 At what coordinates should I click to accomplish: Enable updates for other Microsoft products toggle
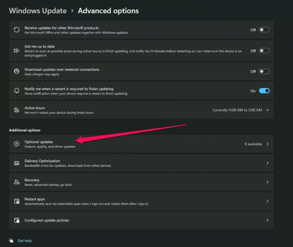[264, 30]
